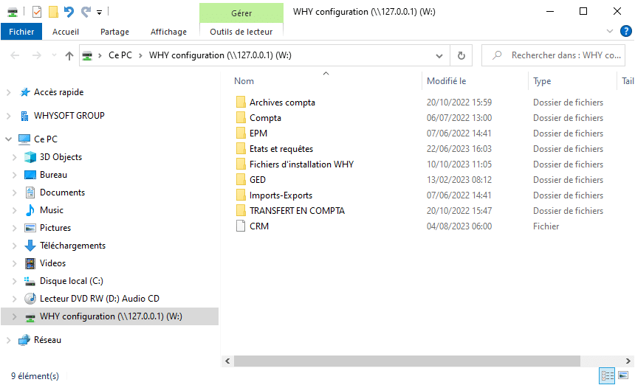Select the TRANSFERT EN COMPTA folder
Viewport: 635px width, 385px height.
pyautogui.click(x=297, y=211)
